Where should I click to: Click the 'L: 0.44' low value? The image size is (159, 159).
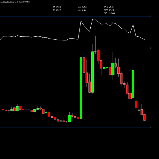tap(82, 10)
